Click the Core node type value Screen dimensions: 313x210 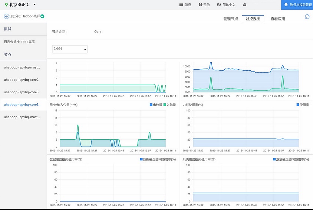(x=98, y=31)
